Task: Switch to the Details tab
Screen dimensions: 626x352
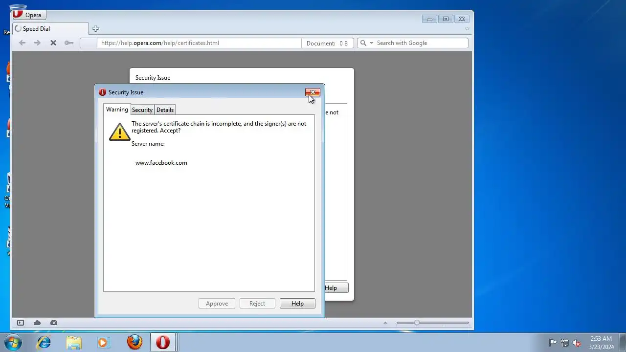Action: click(x=165, y=110)
